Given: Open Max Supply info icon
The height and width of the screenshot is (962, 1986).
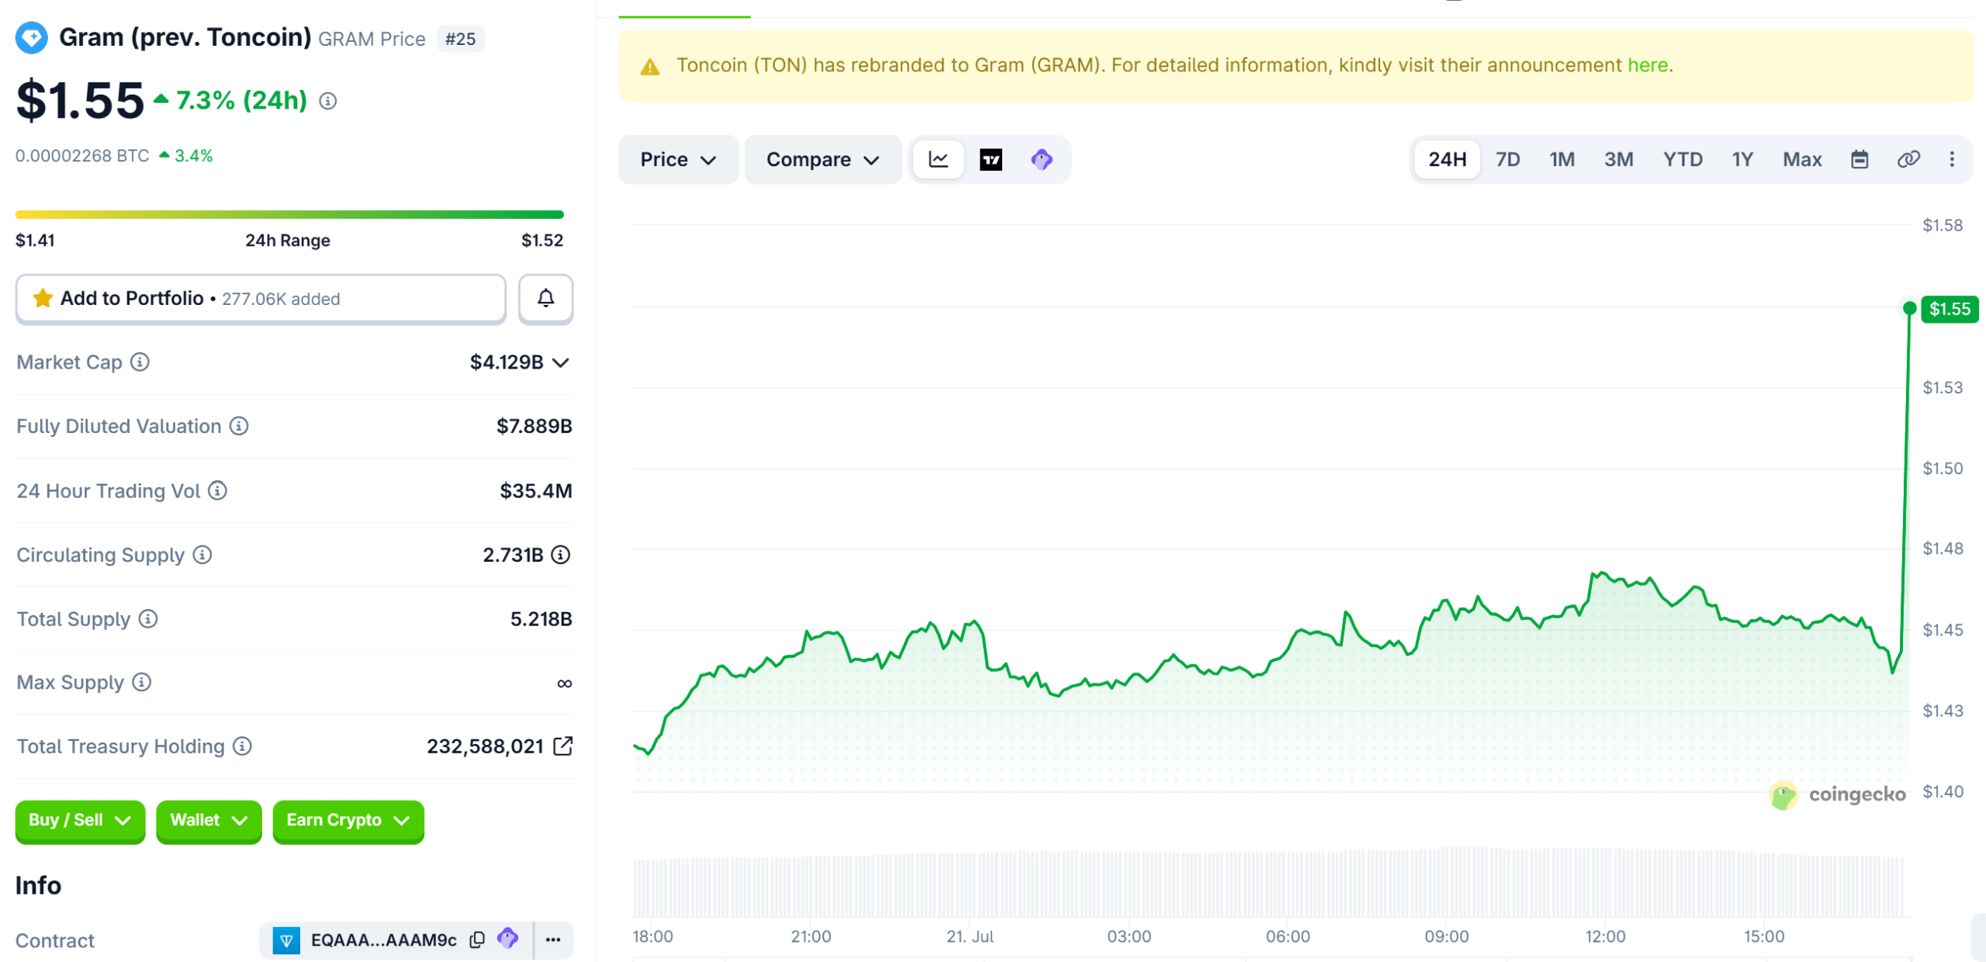Looking at the screenshot, I should pos(141,682).
